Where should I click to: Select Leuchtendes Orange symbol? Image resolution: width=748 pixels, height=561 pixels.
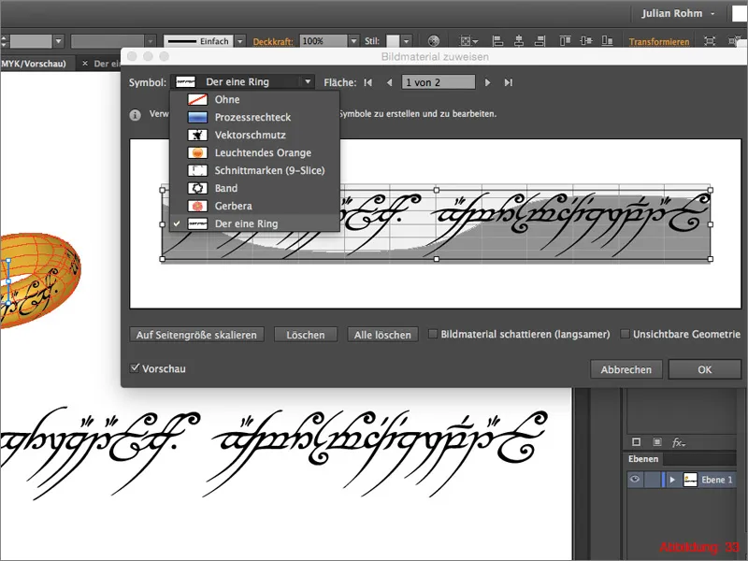click(254, 152)
